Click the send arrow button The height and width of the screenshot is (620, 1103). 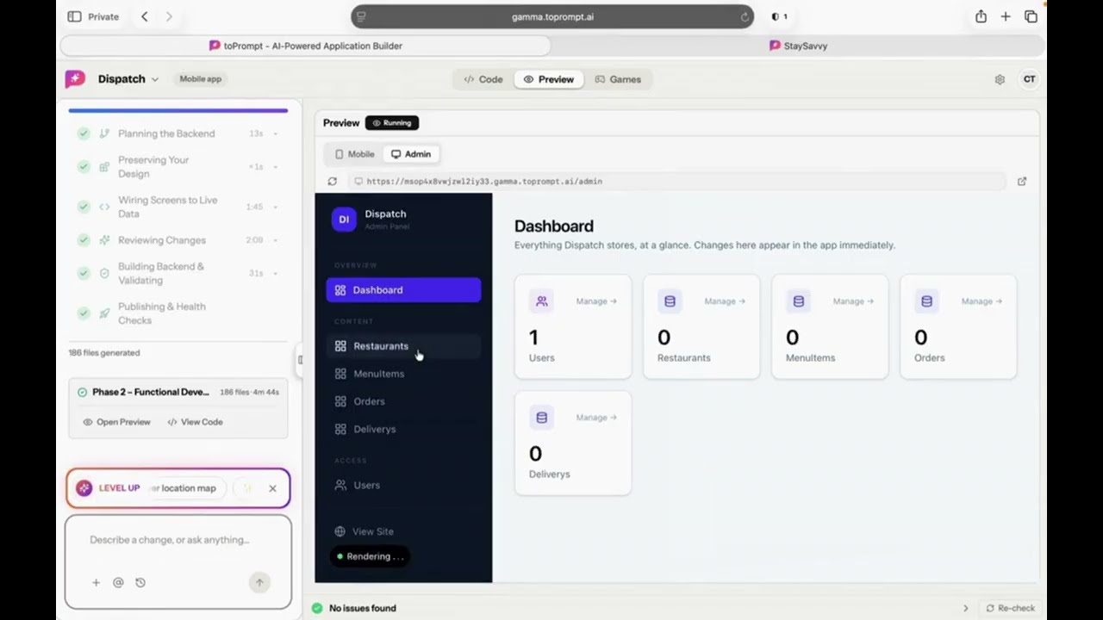(x=259, y=583)
